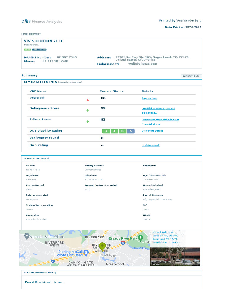The height and width of the screenshot is (303, 227).
Task: Click the Date Incorporated value 04/05/2010
Action: click(x=32, y=199)
